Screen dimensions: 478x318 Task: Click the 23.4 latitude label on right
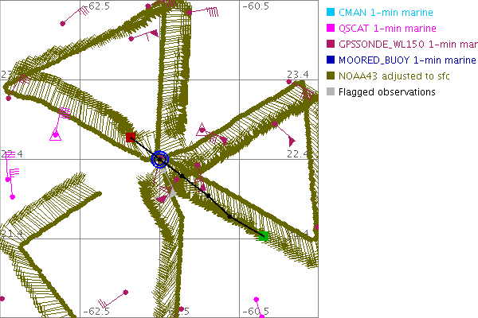[x=297, y=74]
